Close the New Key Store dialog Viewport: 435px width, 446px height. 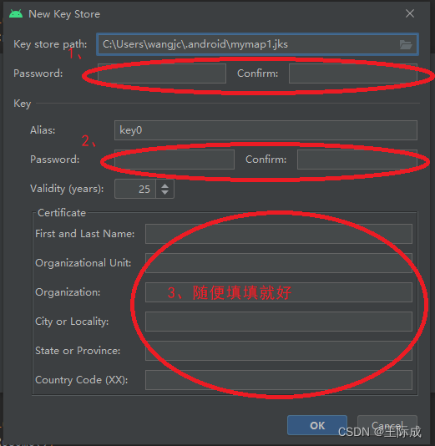coord(410,13)
